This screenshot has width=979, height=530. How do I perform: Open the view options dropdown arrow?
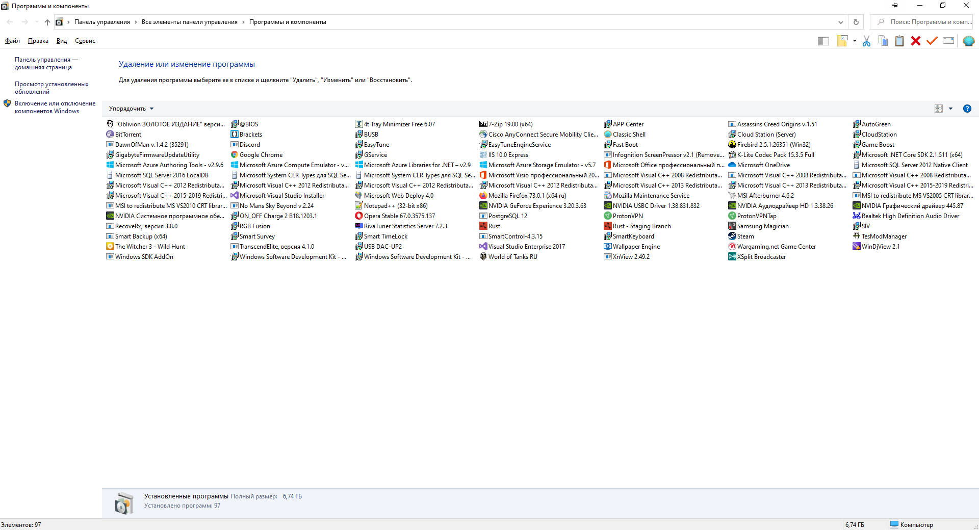click(950, 109)
